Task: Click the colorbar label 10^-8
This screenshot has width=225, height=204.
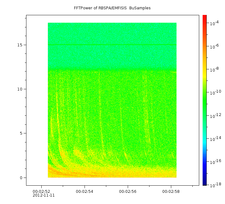Action: tap(214, 69)
